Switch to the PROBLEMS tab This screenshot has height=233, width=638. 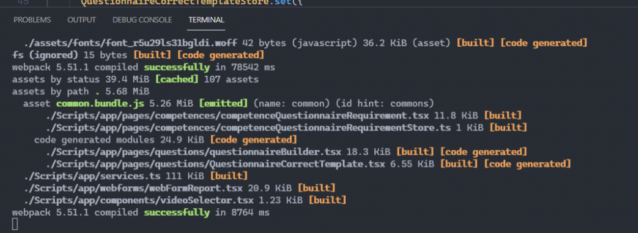coord(32,20)
